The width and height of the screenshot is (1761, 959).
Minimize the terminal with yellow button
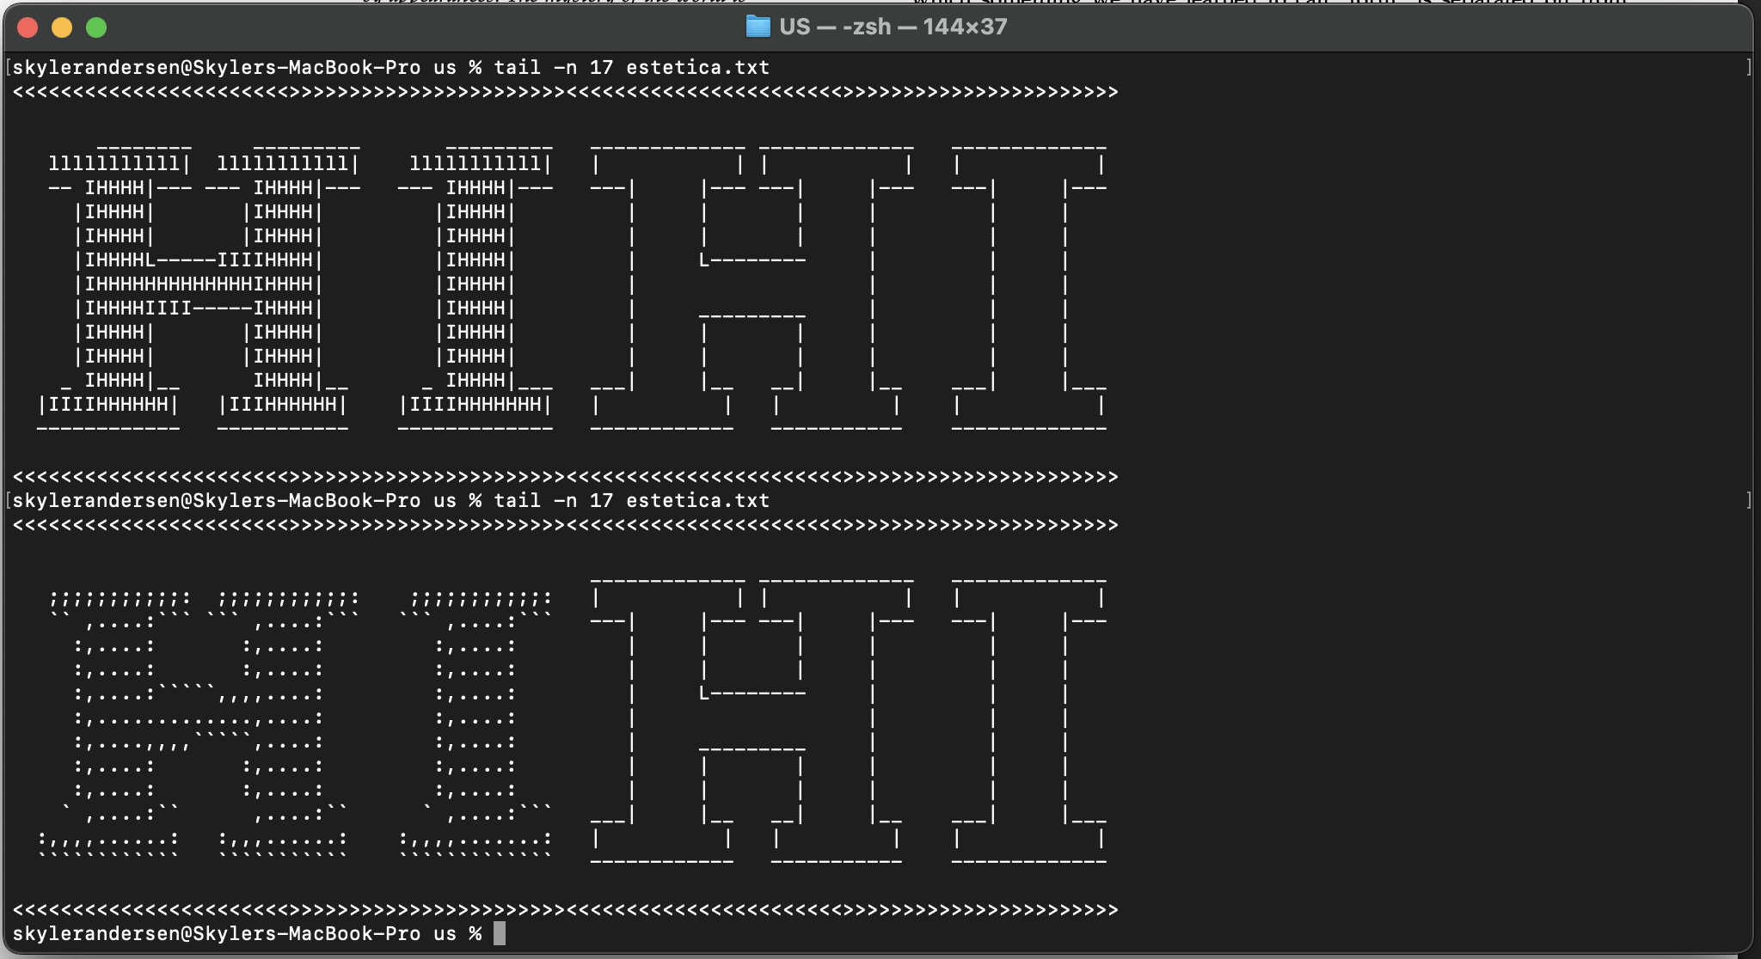click(62, 27)
